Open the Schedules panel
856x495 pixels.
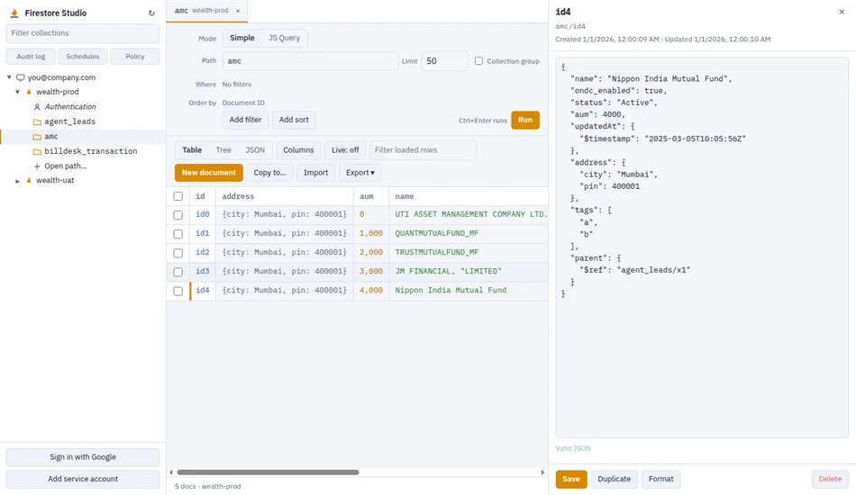(82, 56)
